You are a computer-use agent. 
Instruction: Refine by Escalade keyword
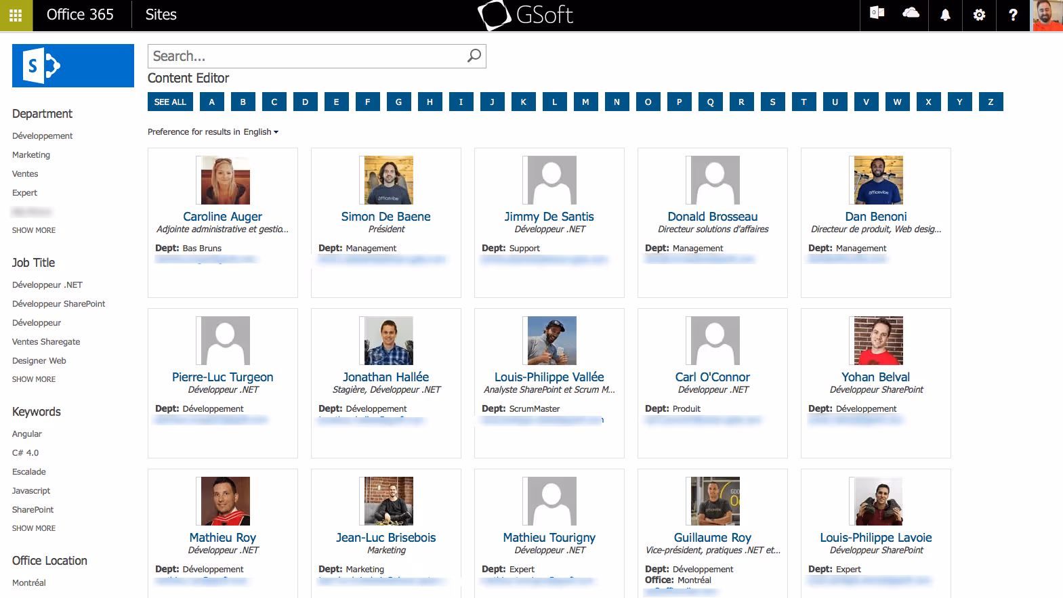click(x=29, y=472)
